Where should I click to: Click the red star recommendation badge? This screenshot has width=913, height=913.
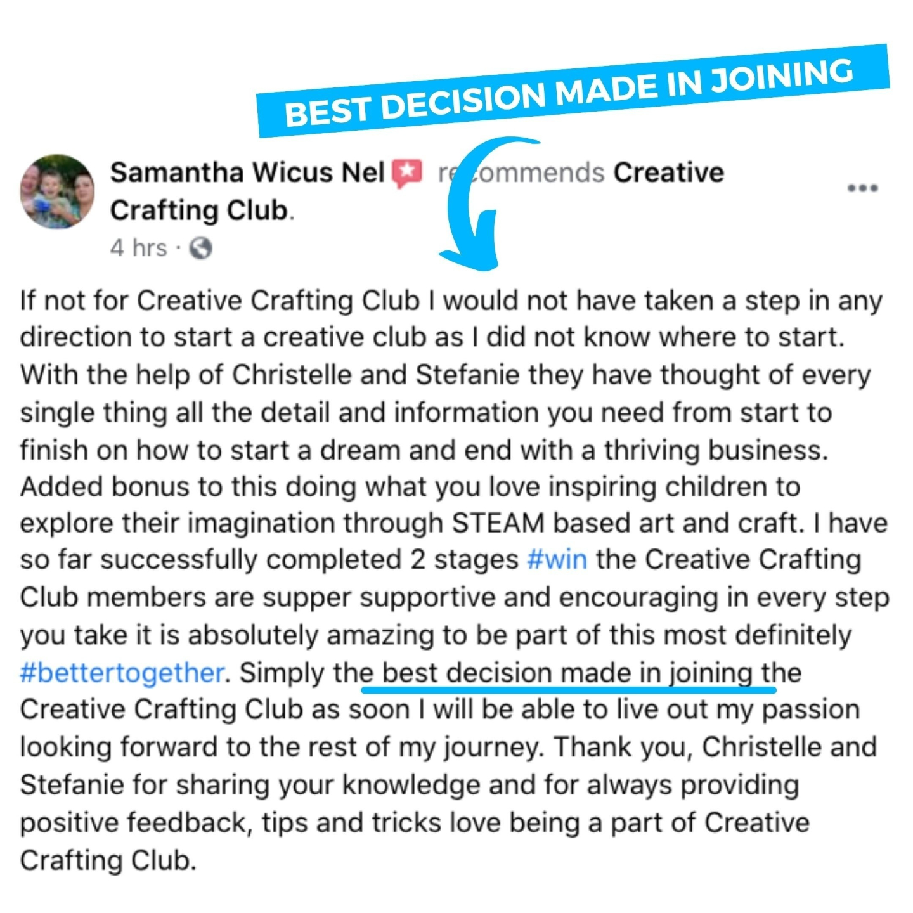pos(406,174)
